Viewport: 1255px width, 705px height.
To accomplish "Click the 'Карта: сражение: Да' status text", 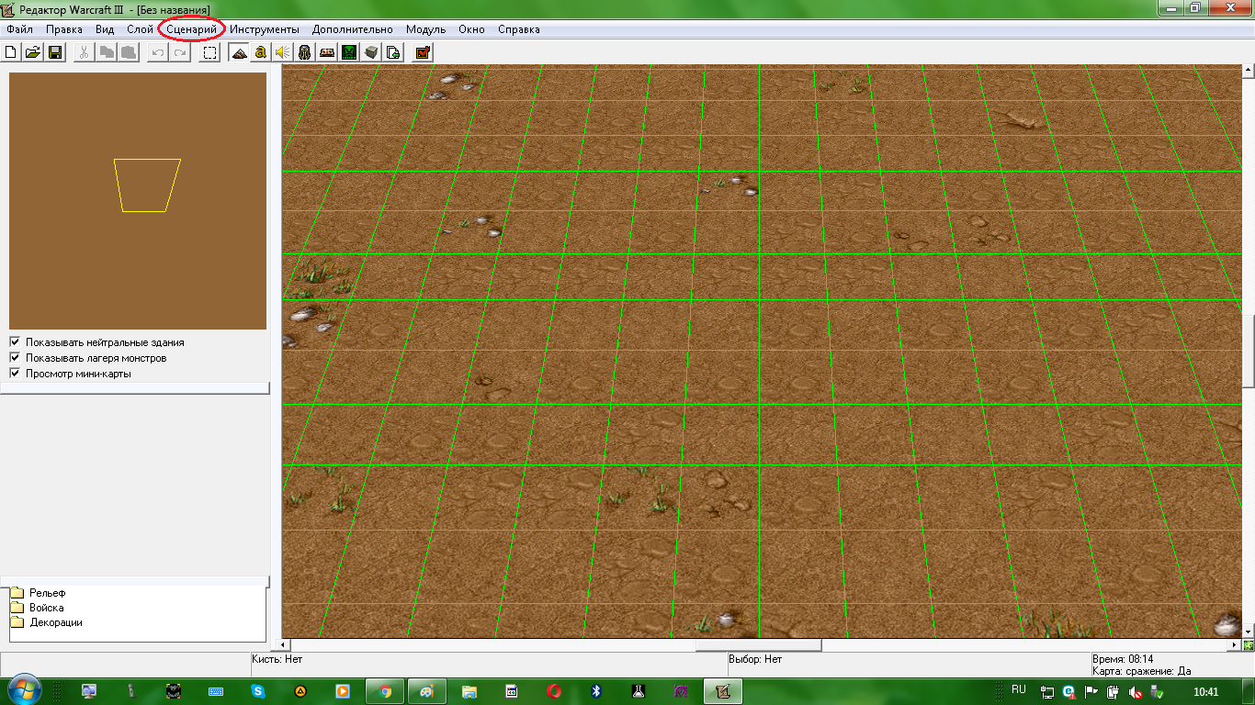I will [x=1142, y=671].
